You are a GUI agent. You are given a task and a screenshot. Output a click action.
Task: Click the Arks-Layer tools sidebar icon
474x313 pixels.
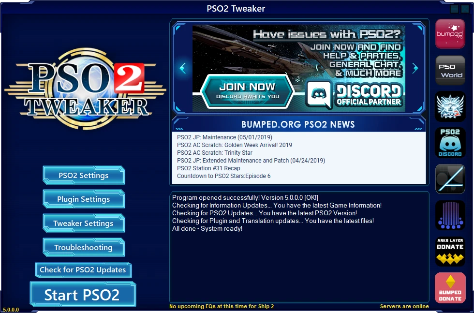pos(450,179)
